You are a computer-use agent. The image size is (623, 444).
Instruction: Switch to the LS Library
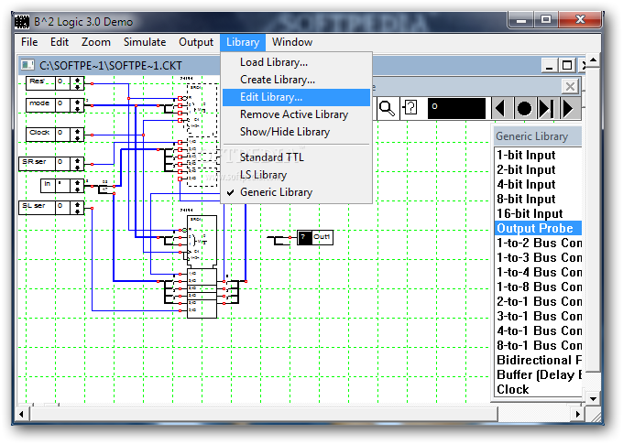click(x=297, y=175)
